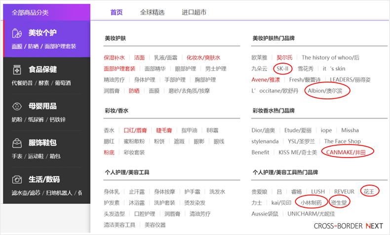Viewport: 390px width, 235px height.
Task: Open the 睫毛膏 link
Action: tap(164, 130)
